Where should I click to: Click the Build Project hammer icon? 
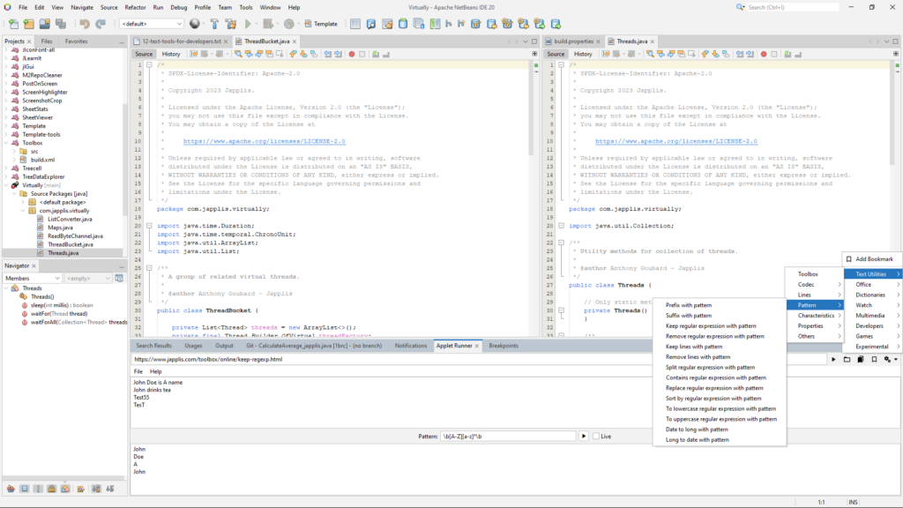point(214,24)
